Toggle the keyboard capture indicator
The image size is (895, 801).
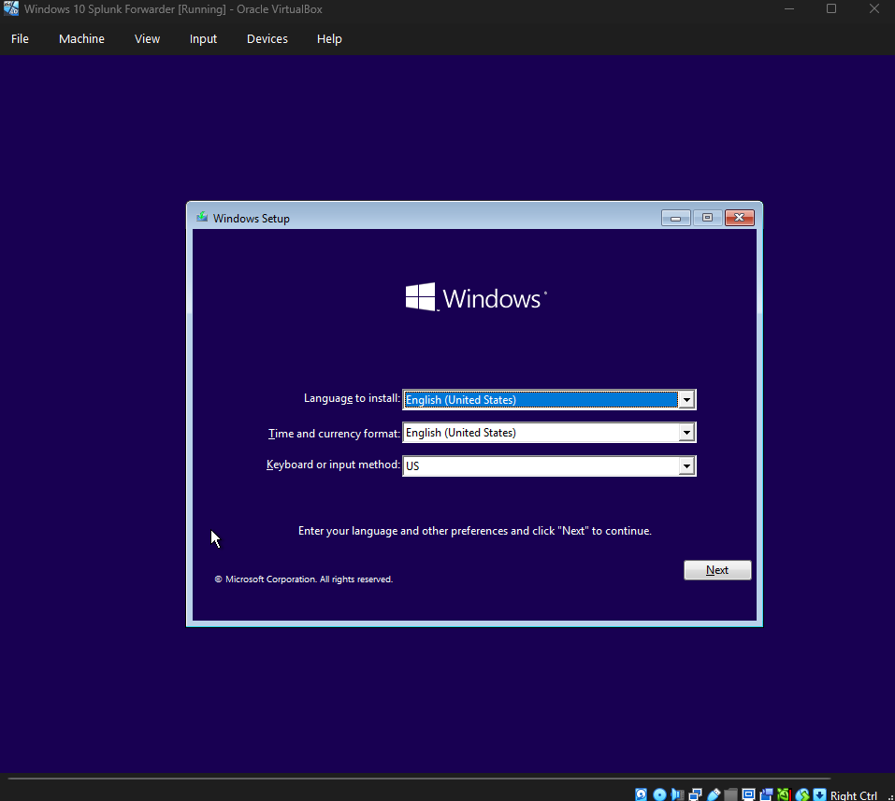[818, 794]
